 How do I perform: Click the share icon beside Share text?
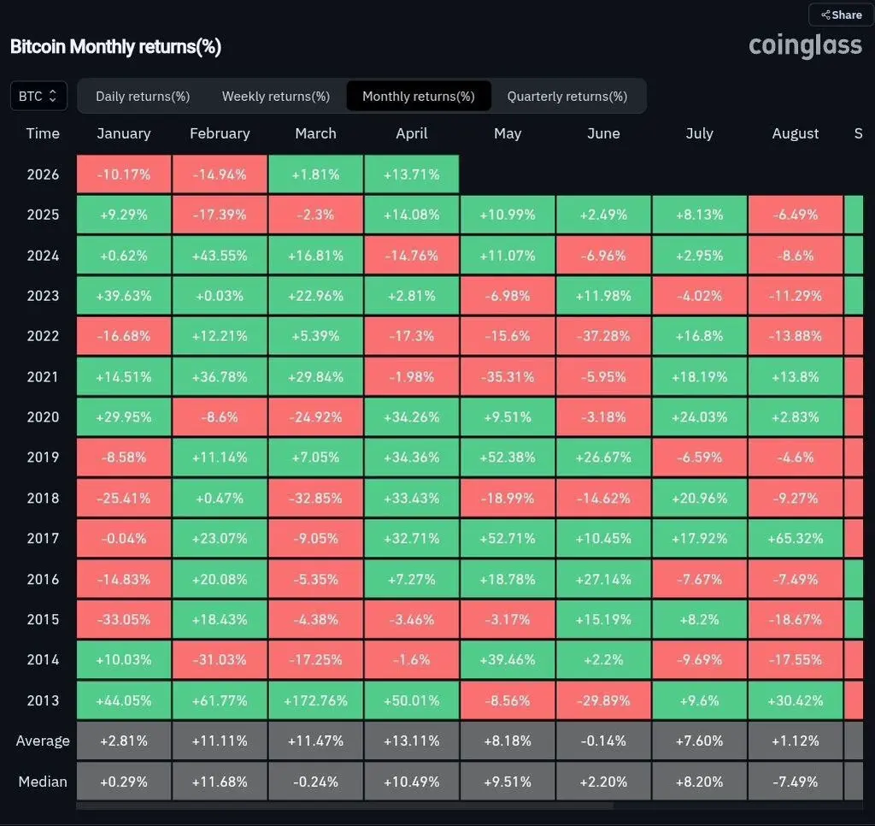coord(826,15)
